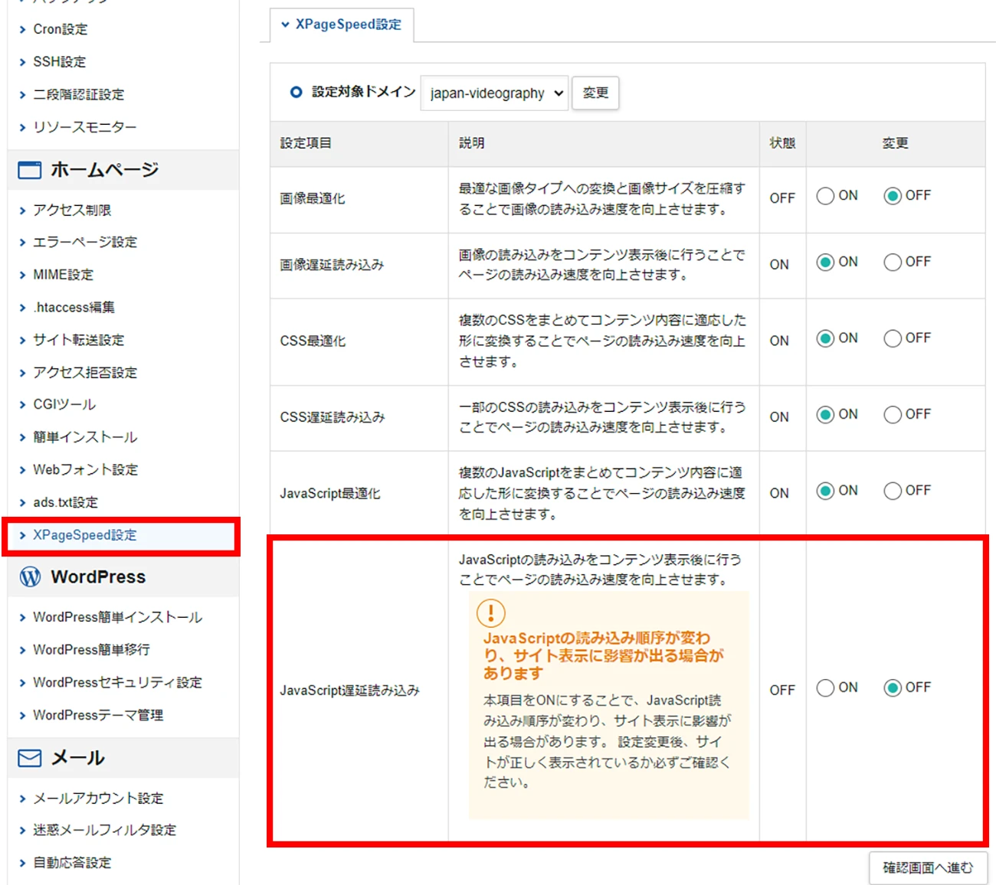Select ON for CSS遅延読み込み
Viewport: 996px width, 885px height.
[825, 415]
